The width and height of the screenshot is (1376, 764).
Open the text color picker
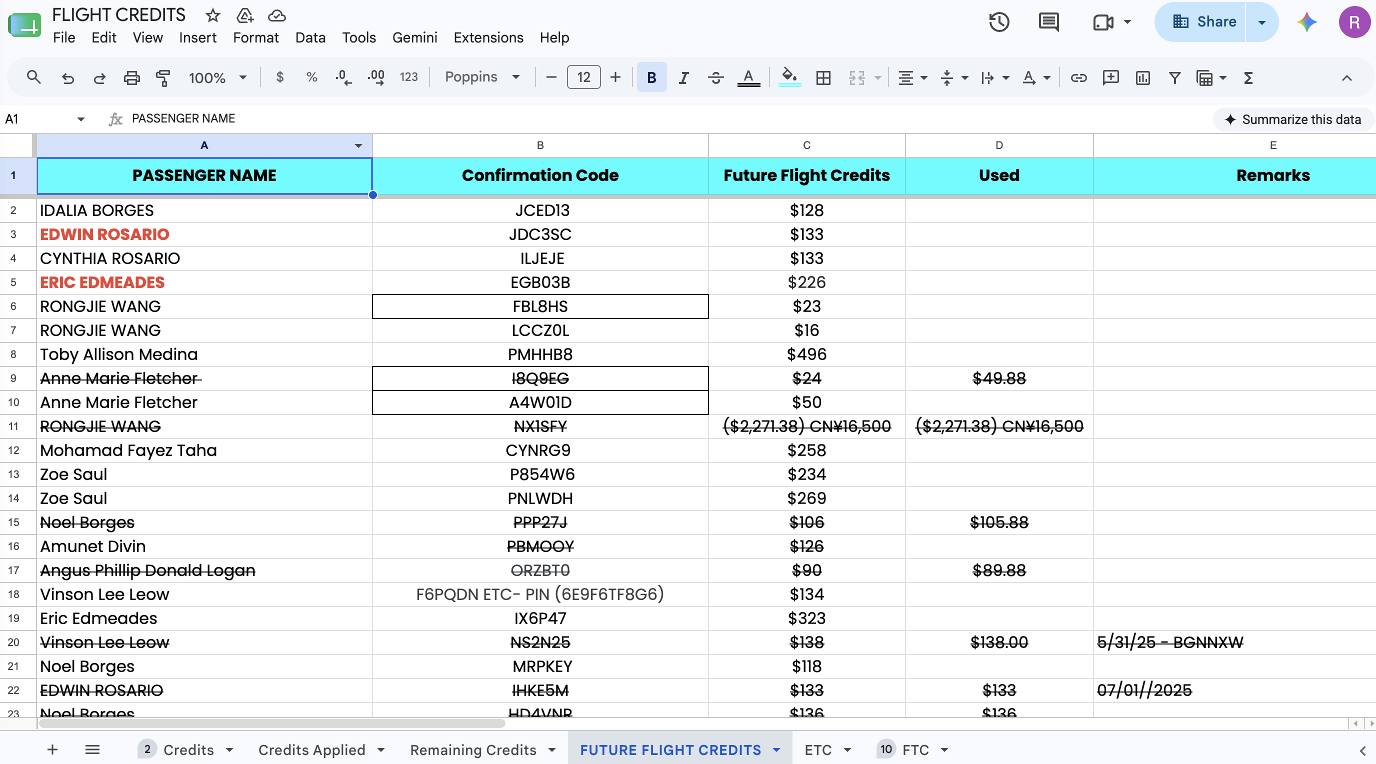click(748, 78)
